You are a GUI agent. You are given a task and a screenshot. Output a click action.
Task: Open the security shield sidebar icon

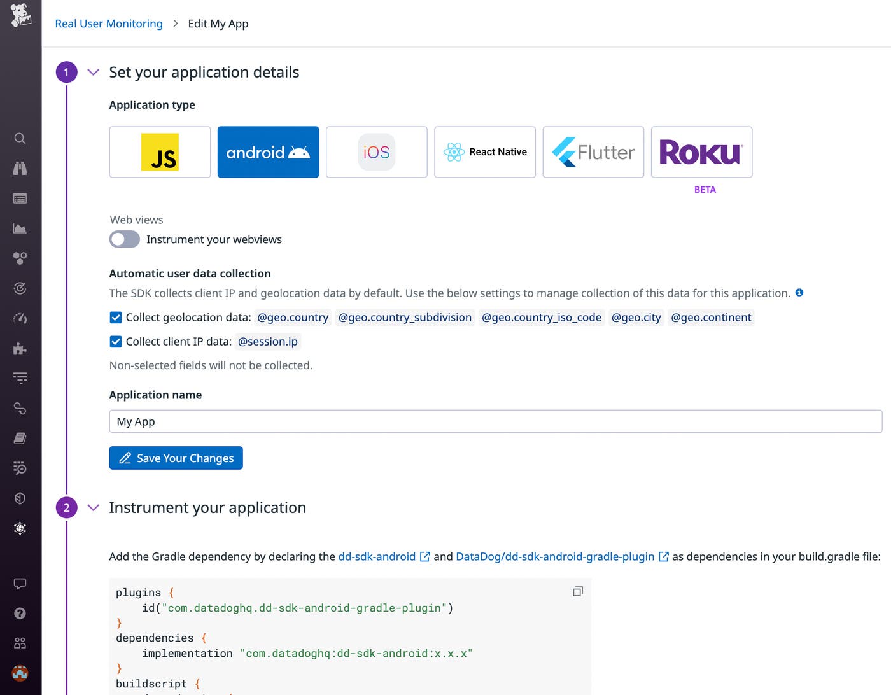20,498
